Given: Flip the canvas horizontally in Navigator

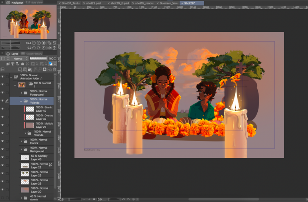Looking at the screenshot, I should (x=49, y=48).
